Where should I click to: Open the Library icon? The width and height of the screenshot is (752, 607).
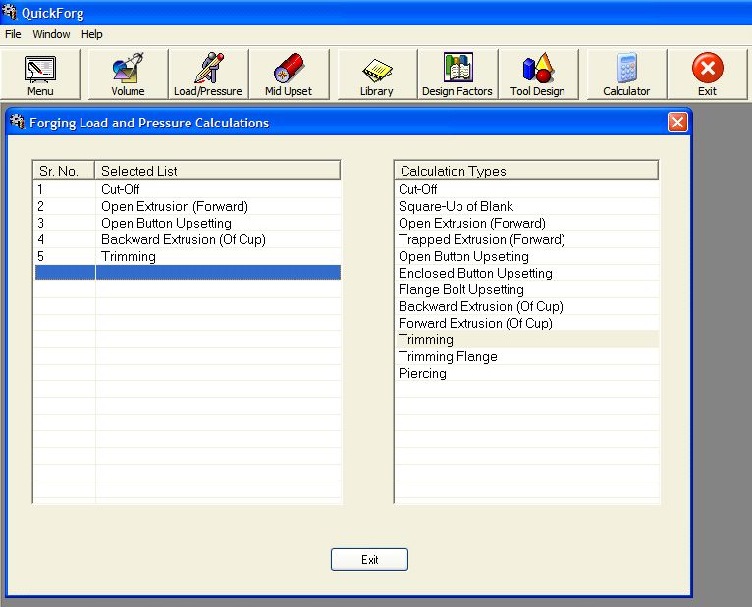[x=376, y=76]
